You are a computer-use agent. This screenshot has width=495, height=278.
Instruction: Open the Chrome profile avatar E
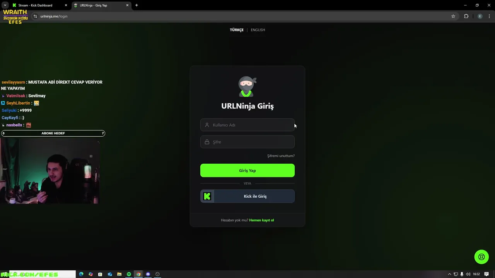[x=480, y=16]
